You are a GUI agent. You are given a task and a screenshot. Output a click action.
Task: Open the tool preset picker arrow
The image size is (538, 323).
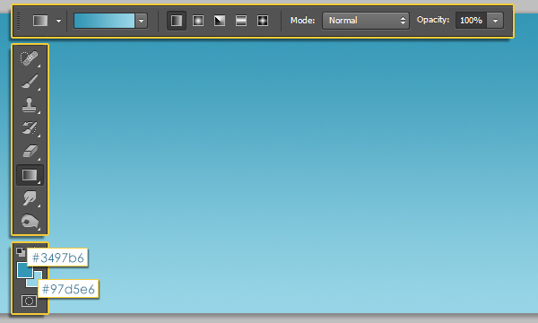(58, 21)
